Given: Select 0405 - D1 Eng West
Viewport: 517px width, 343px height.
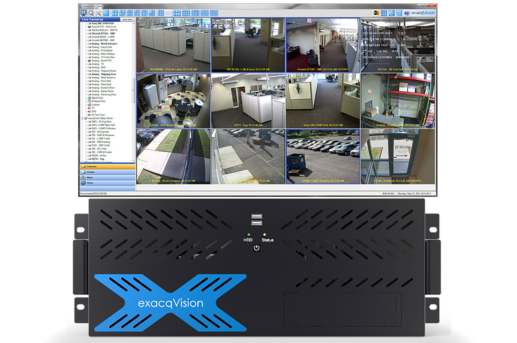Looking at the screenshot, I should (102, 122).
